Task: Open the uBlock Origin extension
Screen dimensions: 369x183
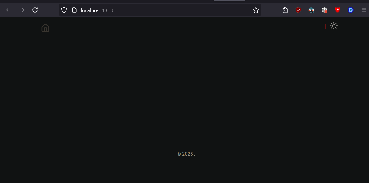Action: [x=298, y=10]
